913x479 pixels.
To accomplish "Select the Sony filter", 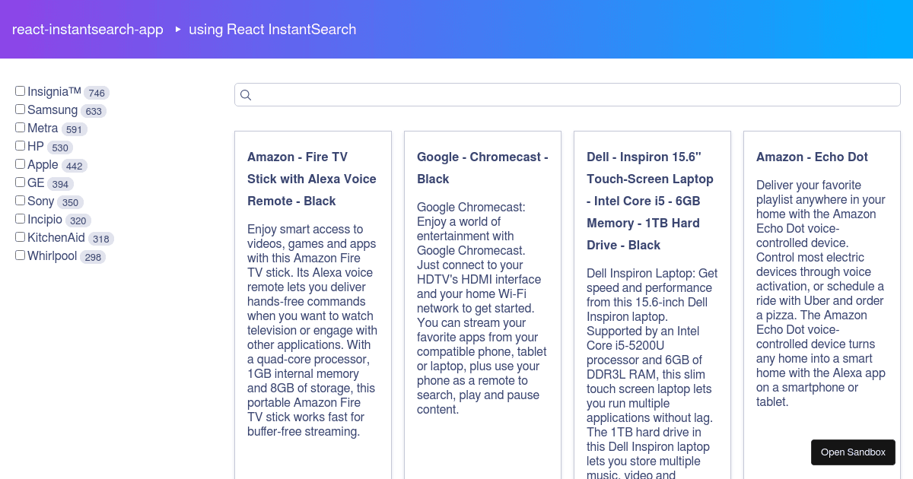I will tap(20, 200).
